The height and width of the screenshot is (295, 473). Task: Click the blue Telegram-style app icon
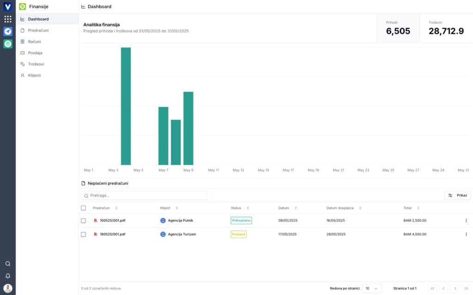click(8, 32)
